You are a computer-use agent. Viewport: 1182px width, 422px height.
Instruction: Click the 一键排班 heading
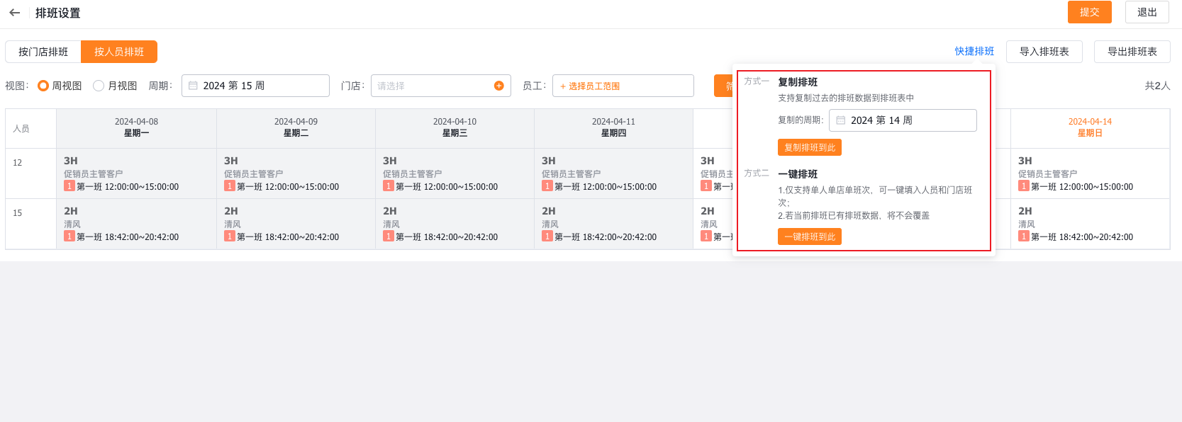coord(798,174)
